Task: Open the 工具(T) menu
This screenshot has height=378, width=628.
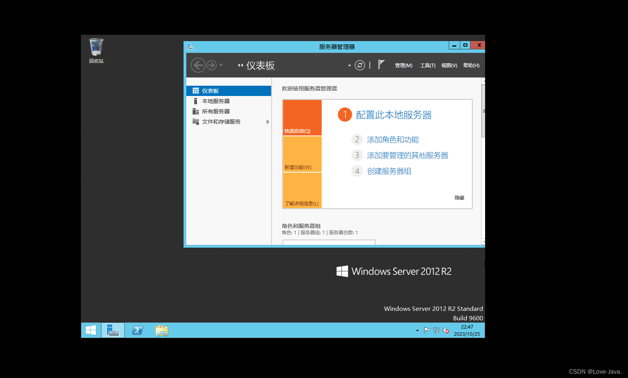Action: tap(428, 66)
